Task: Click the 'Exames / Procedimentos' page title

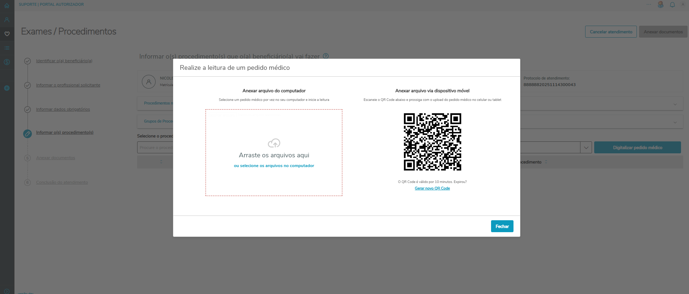Action: [x=69, y=31]
